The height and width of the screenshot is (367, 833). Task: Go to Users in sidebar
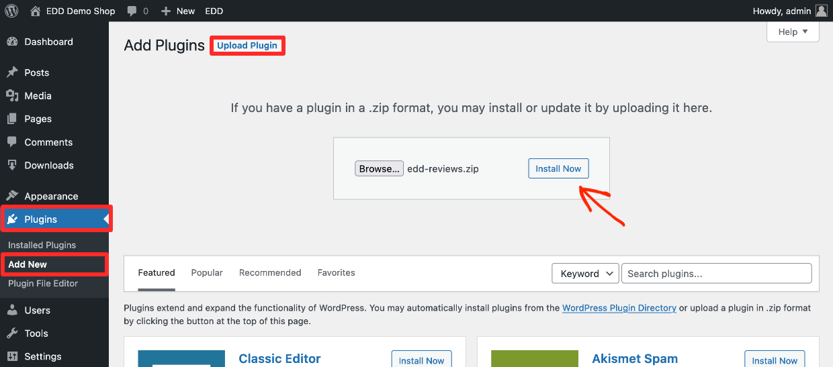point(38,310)
